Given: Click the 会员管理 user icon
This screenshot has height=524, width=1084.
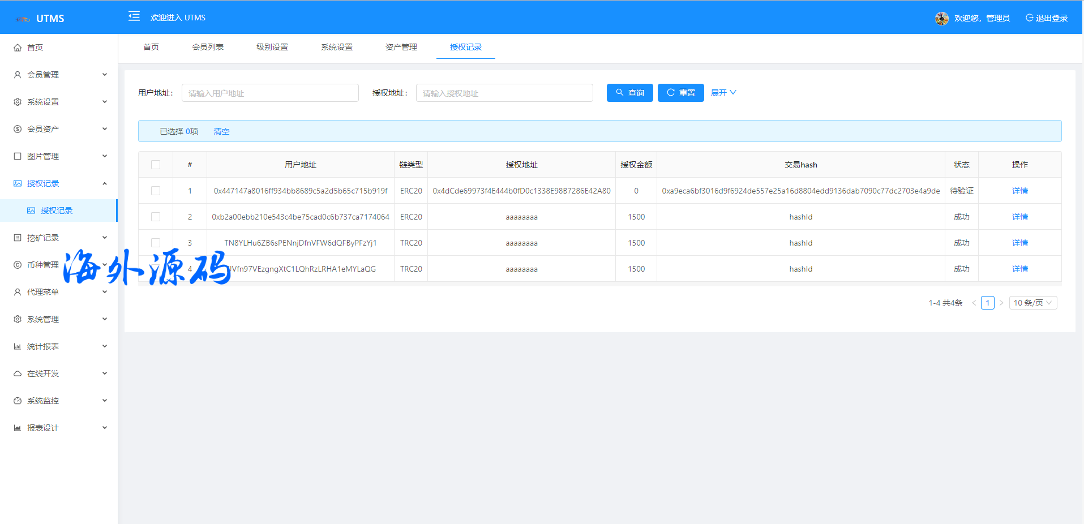Looking at the screenshot, I should click(x=18, y=75).
